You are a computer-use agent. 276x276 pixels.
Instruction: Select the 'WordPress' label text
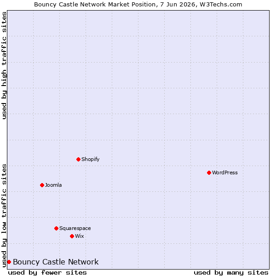click(225, 172)
